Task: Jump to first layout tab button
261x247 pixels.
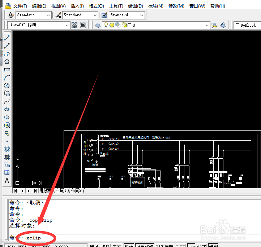Action: pos(16,191)
